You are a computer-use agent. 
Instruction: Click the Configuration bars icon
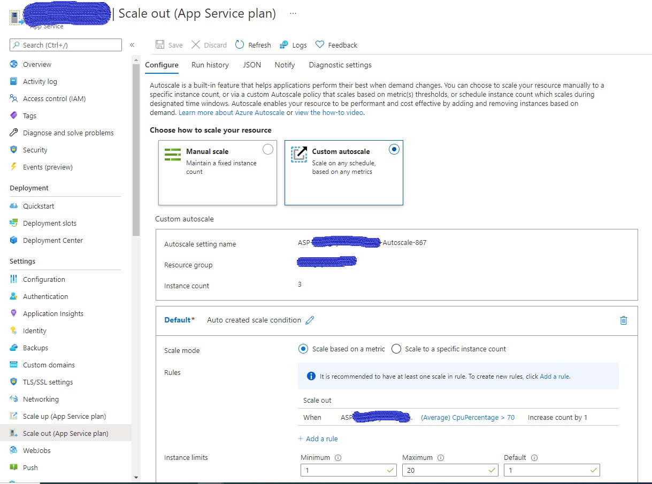14,279
